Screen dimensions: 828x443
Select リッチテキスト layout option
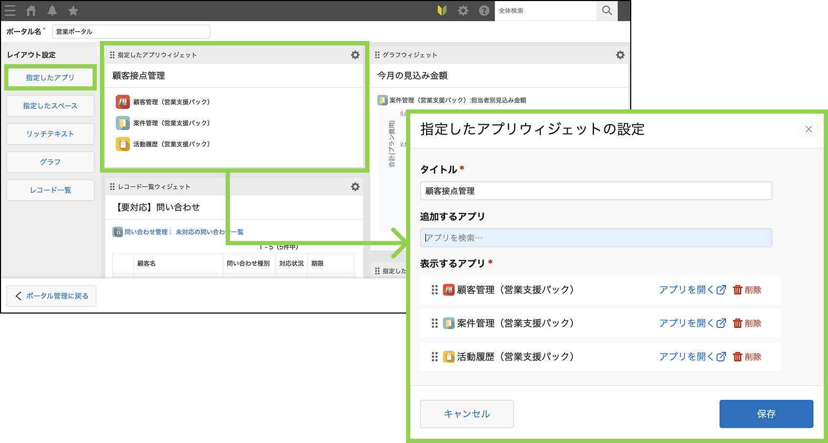(51, 134)
